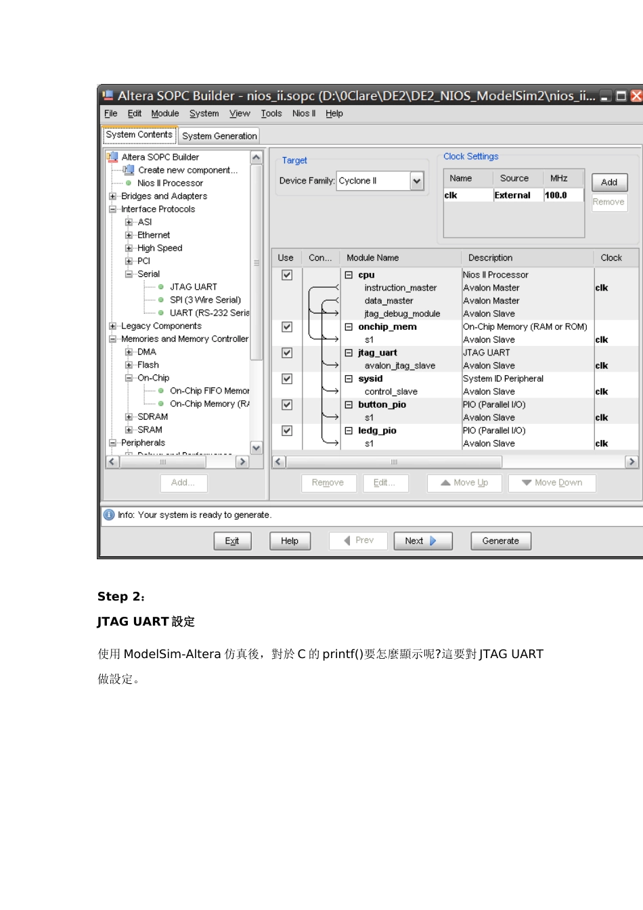The width and height of the screenshot is (643, 910).
Task: Select the ledg_pio module name
Action: tap(377, 431)
